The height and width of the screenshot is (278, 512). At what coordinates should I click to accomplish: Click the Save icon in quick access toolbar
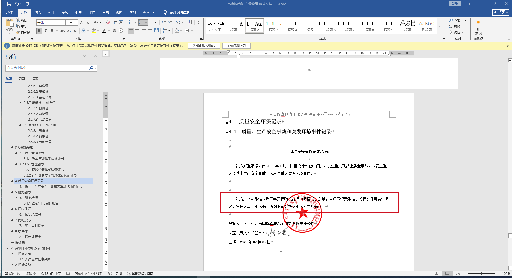click(9, 4)
